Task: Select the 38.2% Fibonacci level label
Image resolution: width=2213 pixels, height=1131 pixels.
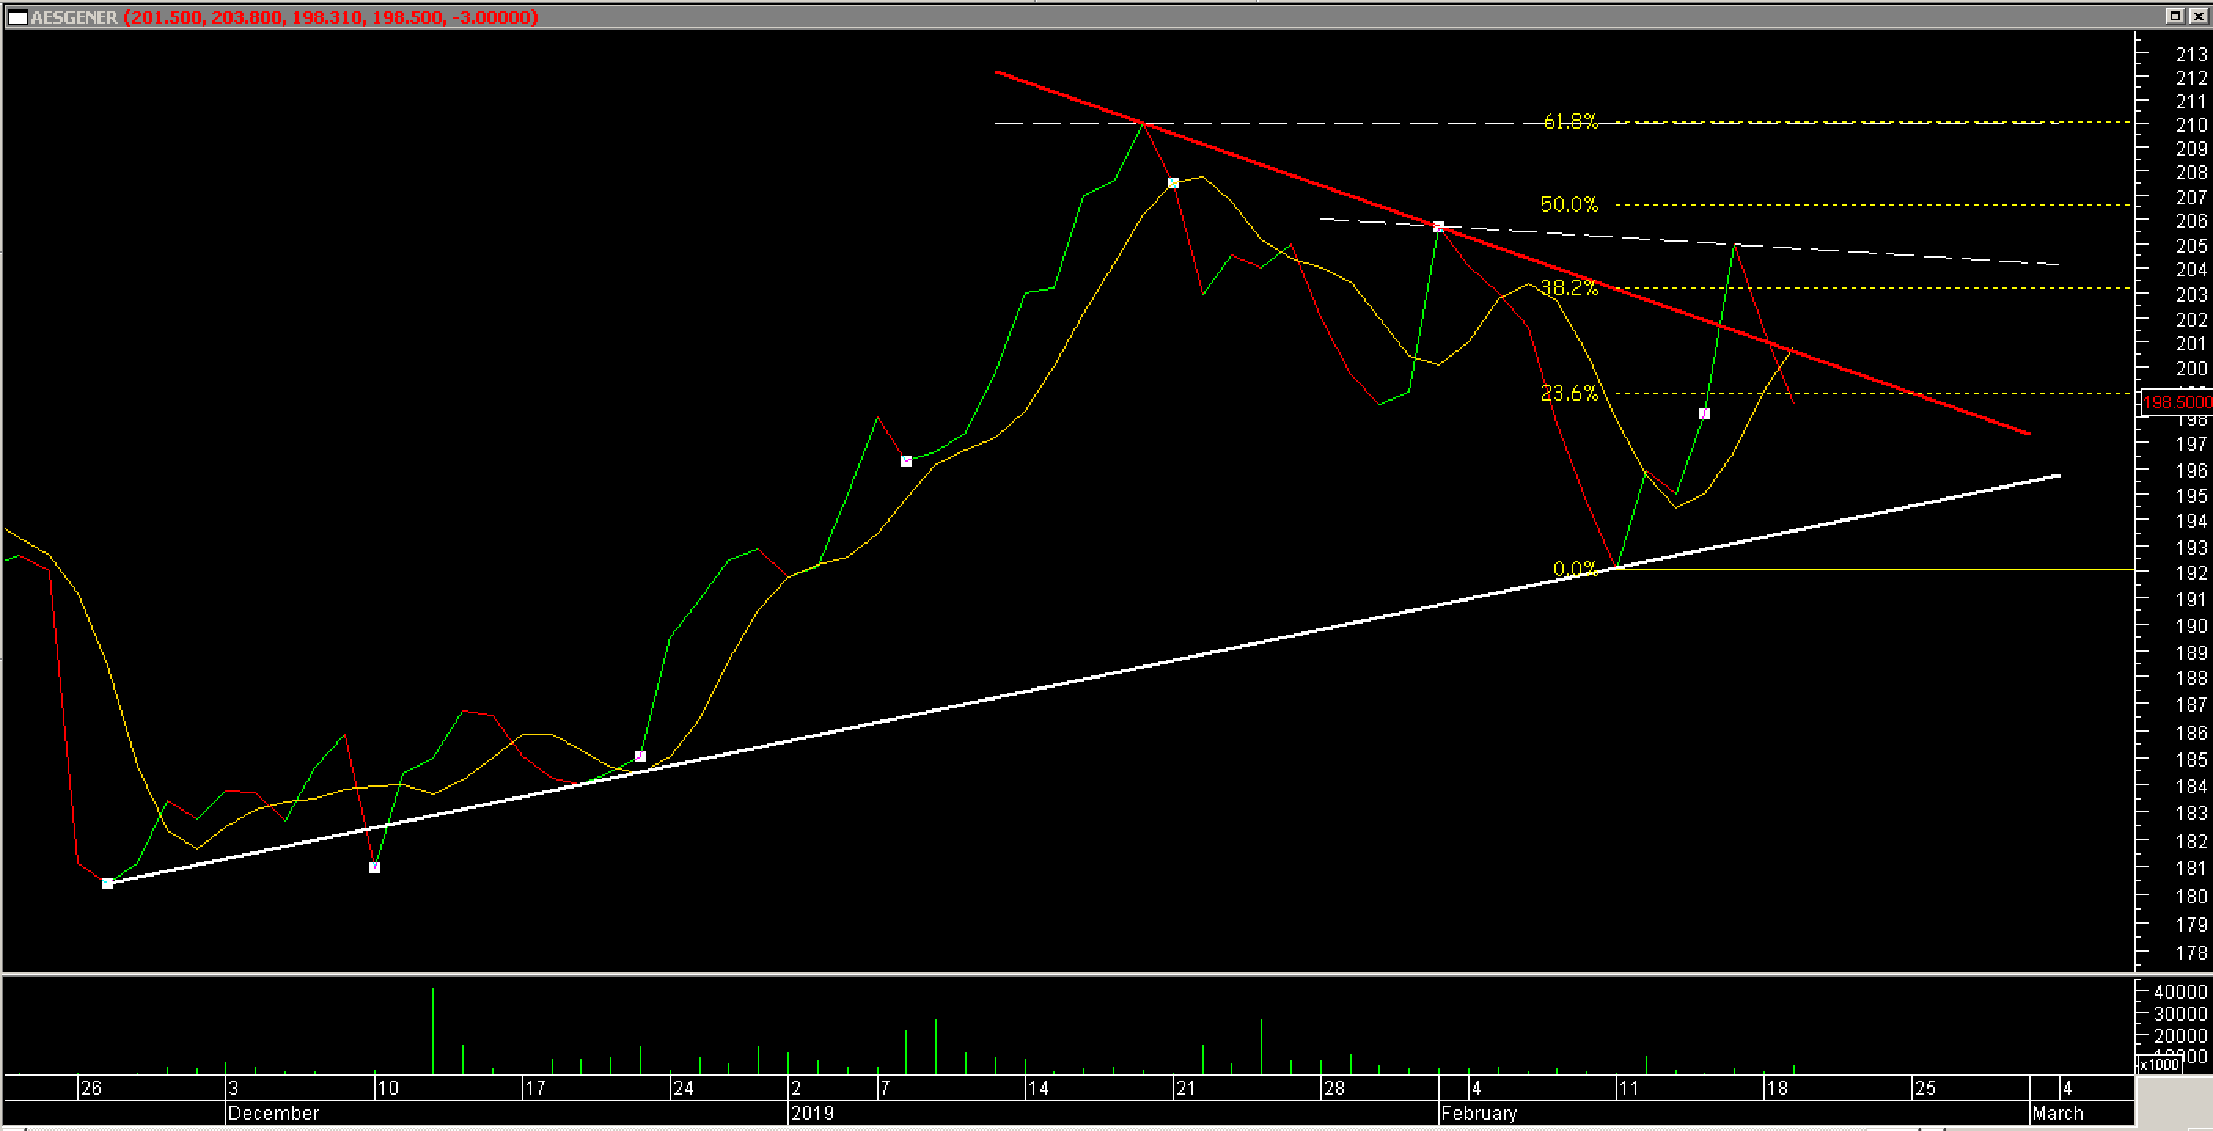Action: tap(1569, 287)
